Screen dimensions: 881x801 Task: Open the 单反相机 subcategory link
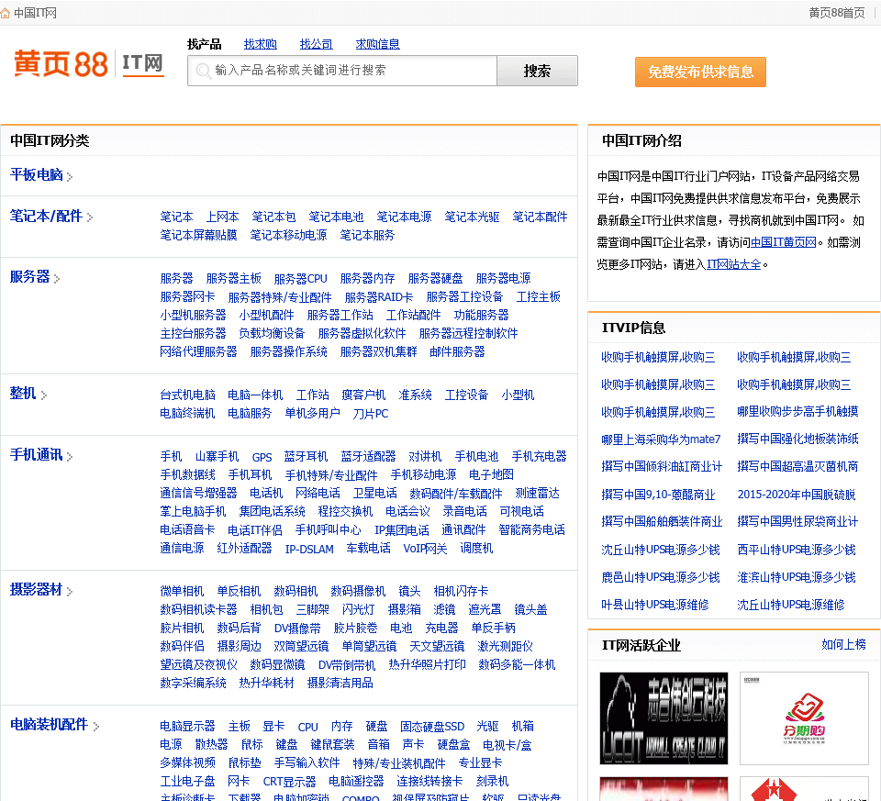239,592
